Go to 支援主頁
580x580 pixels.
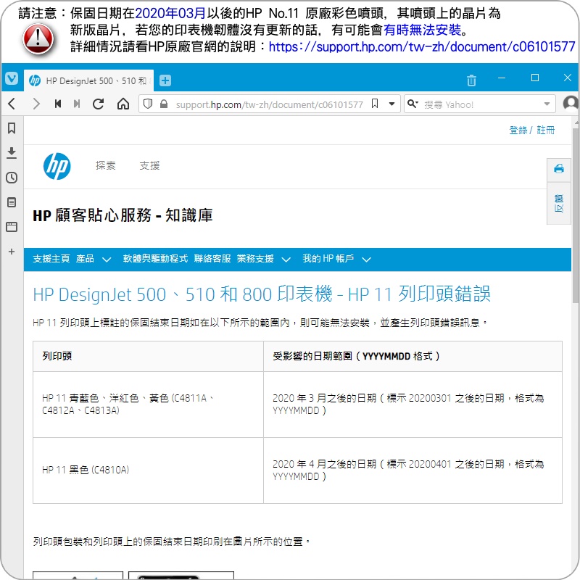tap(51, 259)
